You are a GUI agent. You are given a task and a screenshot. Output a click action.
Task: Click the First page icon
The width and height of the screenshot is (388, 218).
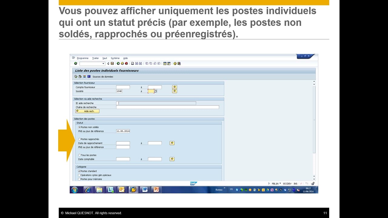click(x=147, y=64)
